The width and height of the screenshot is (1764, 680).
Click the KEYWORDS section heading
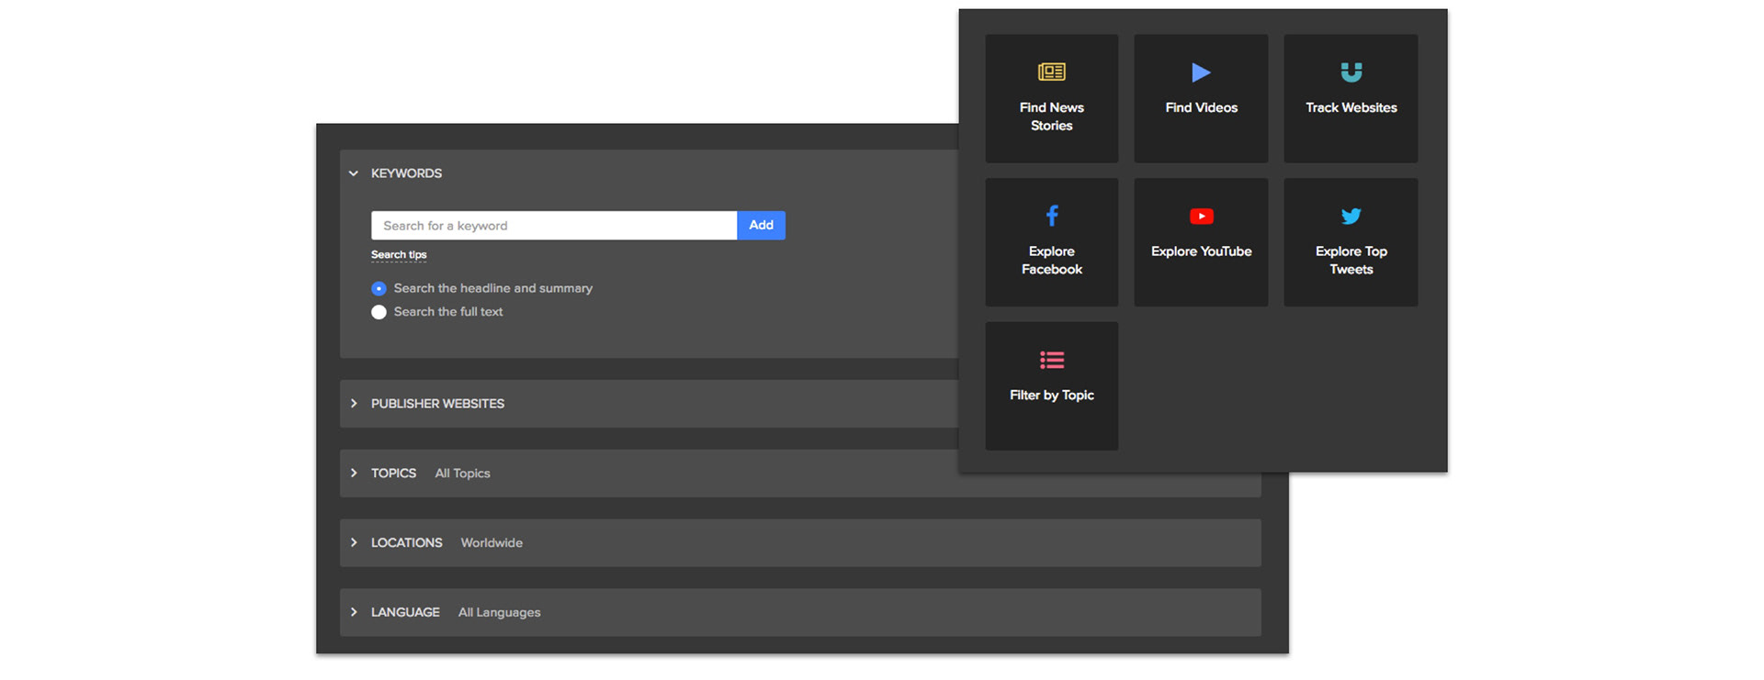pos(406,173)
